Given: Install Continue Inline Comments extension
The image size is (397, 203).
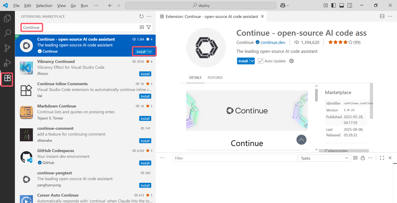Looking at the screenshot, I should tap(145, 96).
